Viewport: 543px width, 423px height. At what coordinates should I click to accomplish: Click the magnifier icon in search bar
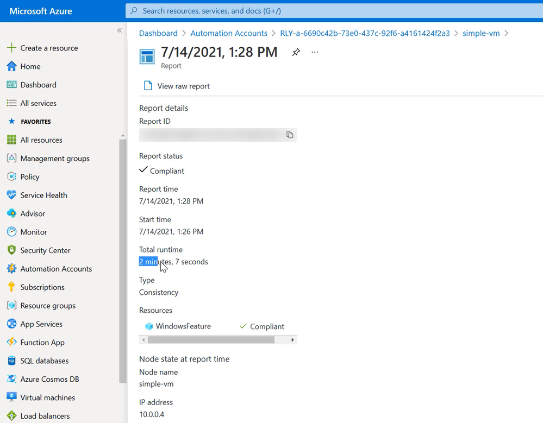(x=134, y=11)
